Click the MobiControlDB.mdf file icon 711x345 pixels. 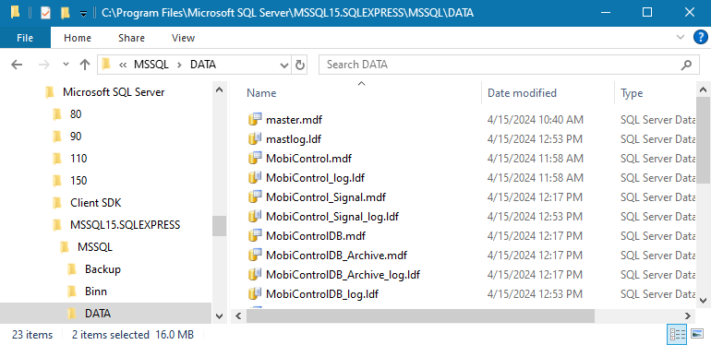pyautogui.click(x=255, y=235)
